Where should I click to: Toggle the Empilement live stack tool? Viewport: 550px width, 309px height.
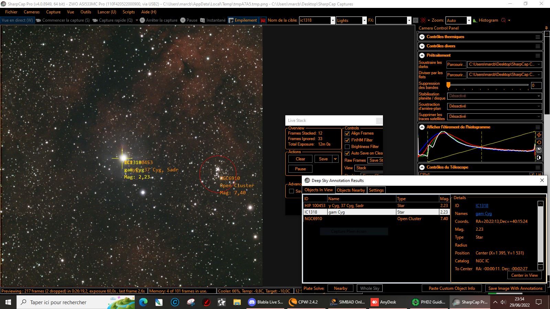point(243,20)
